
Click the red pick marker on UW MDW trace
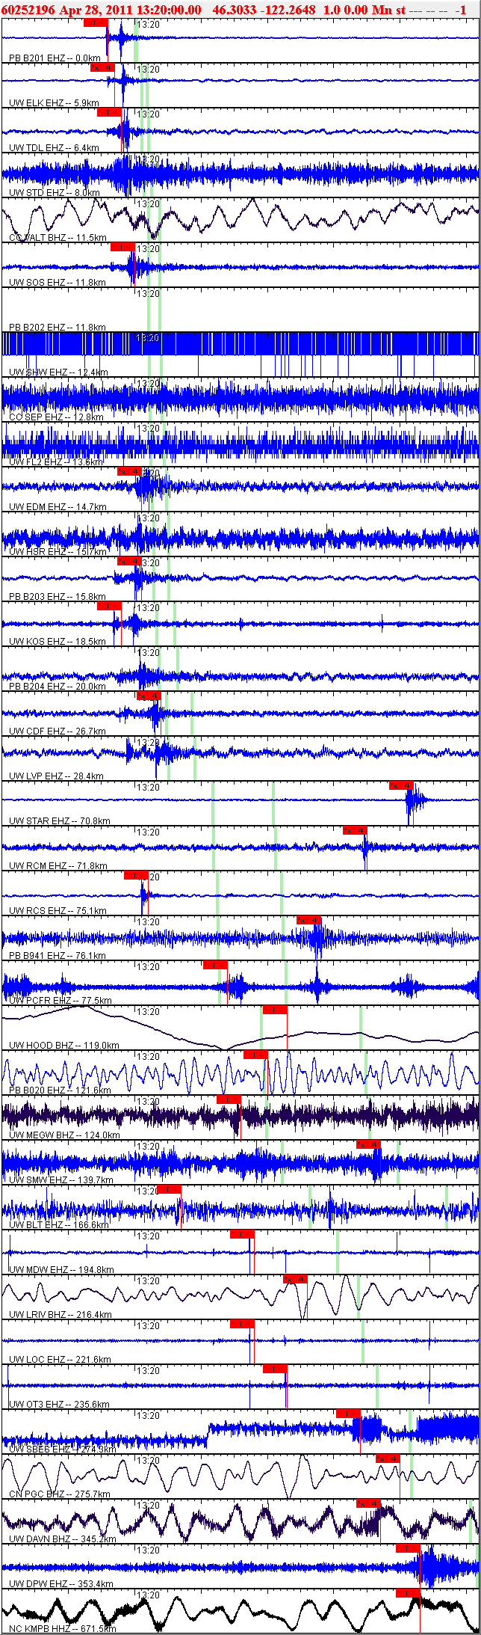pyautogui.click(x=242, y=1234)
